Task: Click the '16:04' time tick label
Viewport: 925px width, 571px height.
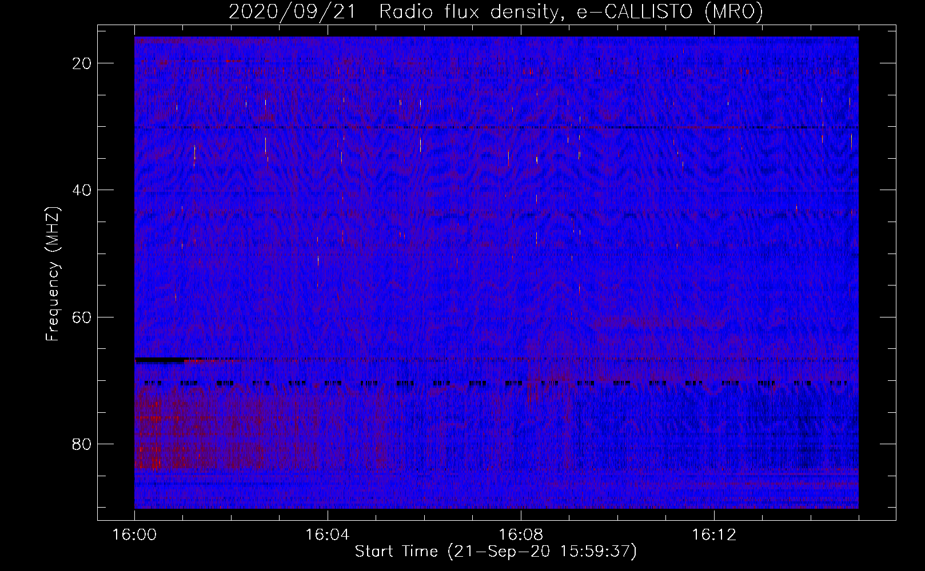Action: [x=328, y=535]
